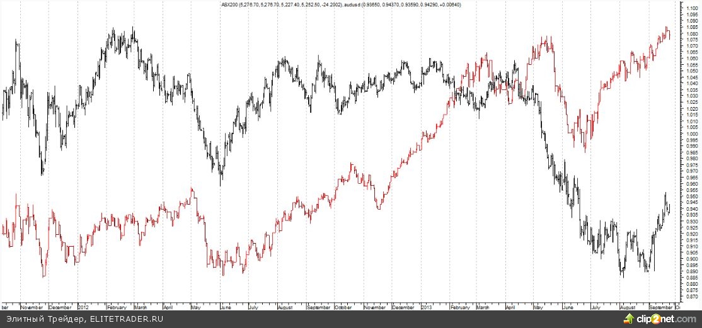Click the black line's peak near February 2012

point(132,29)
